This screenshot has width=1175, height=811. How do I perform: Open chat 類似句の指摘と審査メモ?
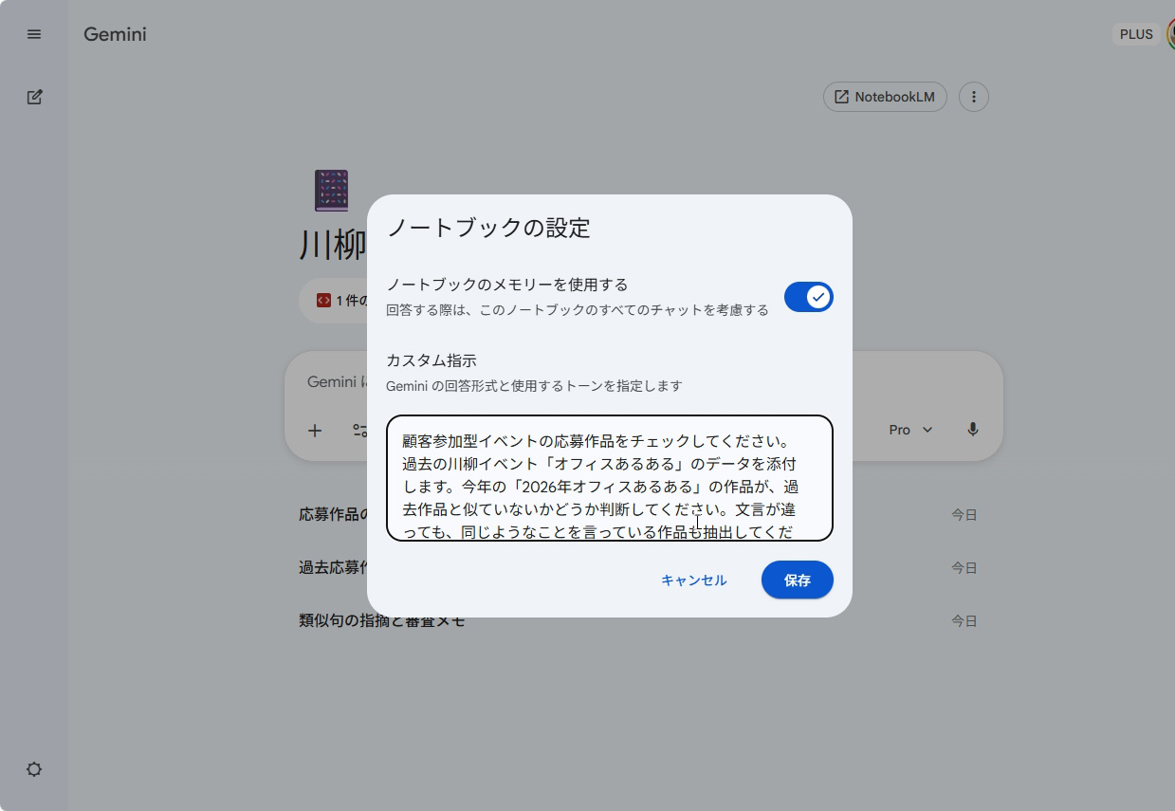pos(382,620)
